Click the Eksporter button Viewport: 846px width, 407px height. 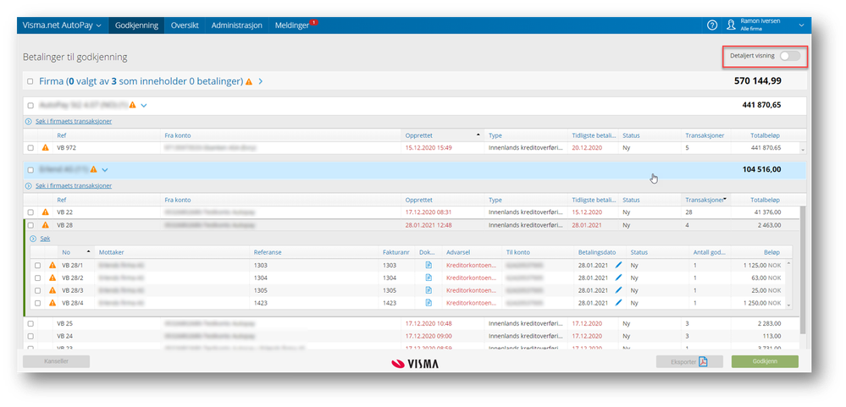click(689, 361)
